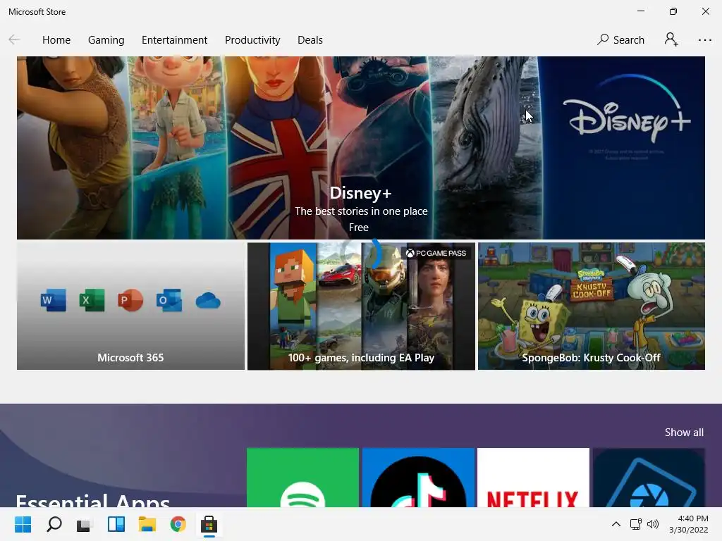This screenshot has width=722, height=541.
Task: Click the Disney+ title text
Action: [x=360, y=193]
